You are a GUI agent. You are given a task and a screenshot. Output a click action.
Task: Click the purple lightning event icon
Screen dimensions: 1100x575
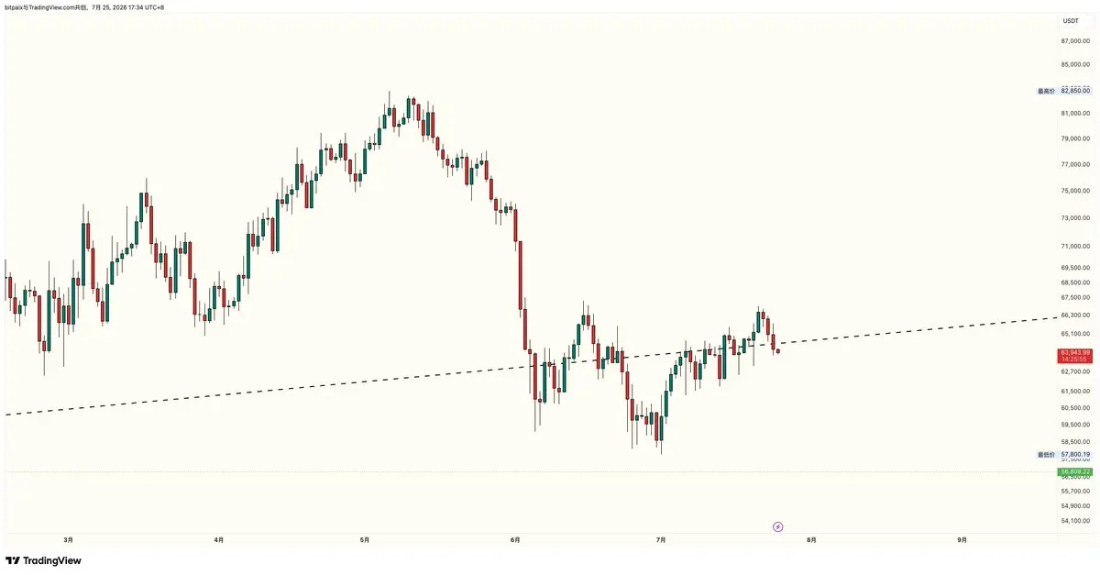[x=778, y=526]
